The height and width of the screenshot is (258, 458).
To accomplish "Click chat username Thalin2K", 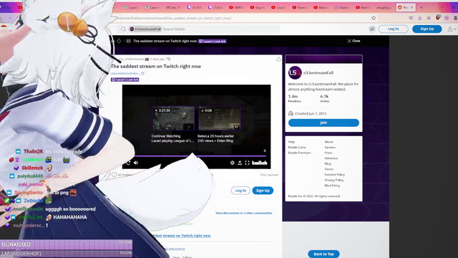I will pyautogui.click(x=34, y=151).
